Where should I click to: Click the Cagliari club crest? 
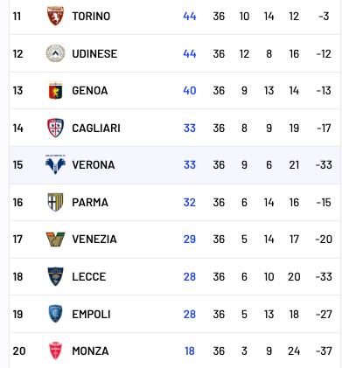(55, 128)
